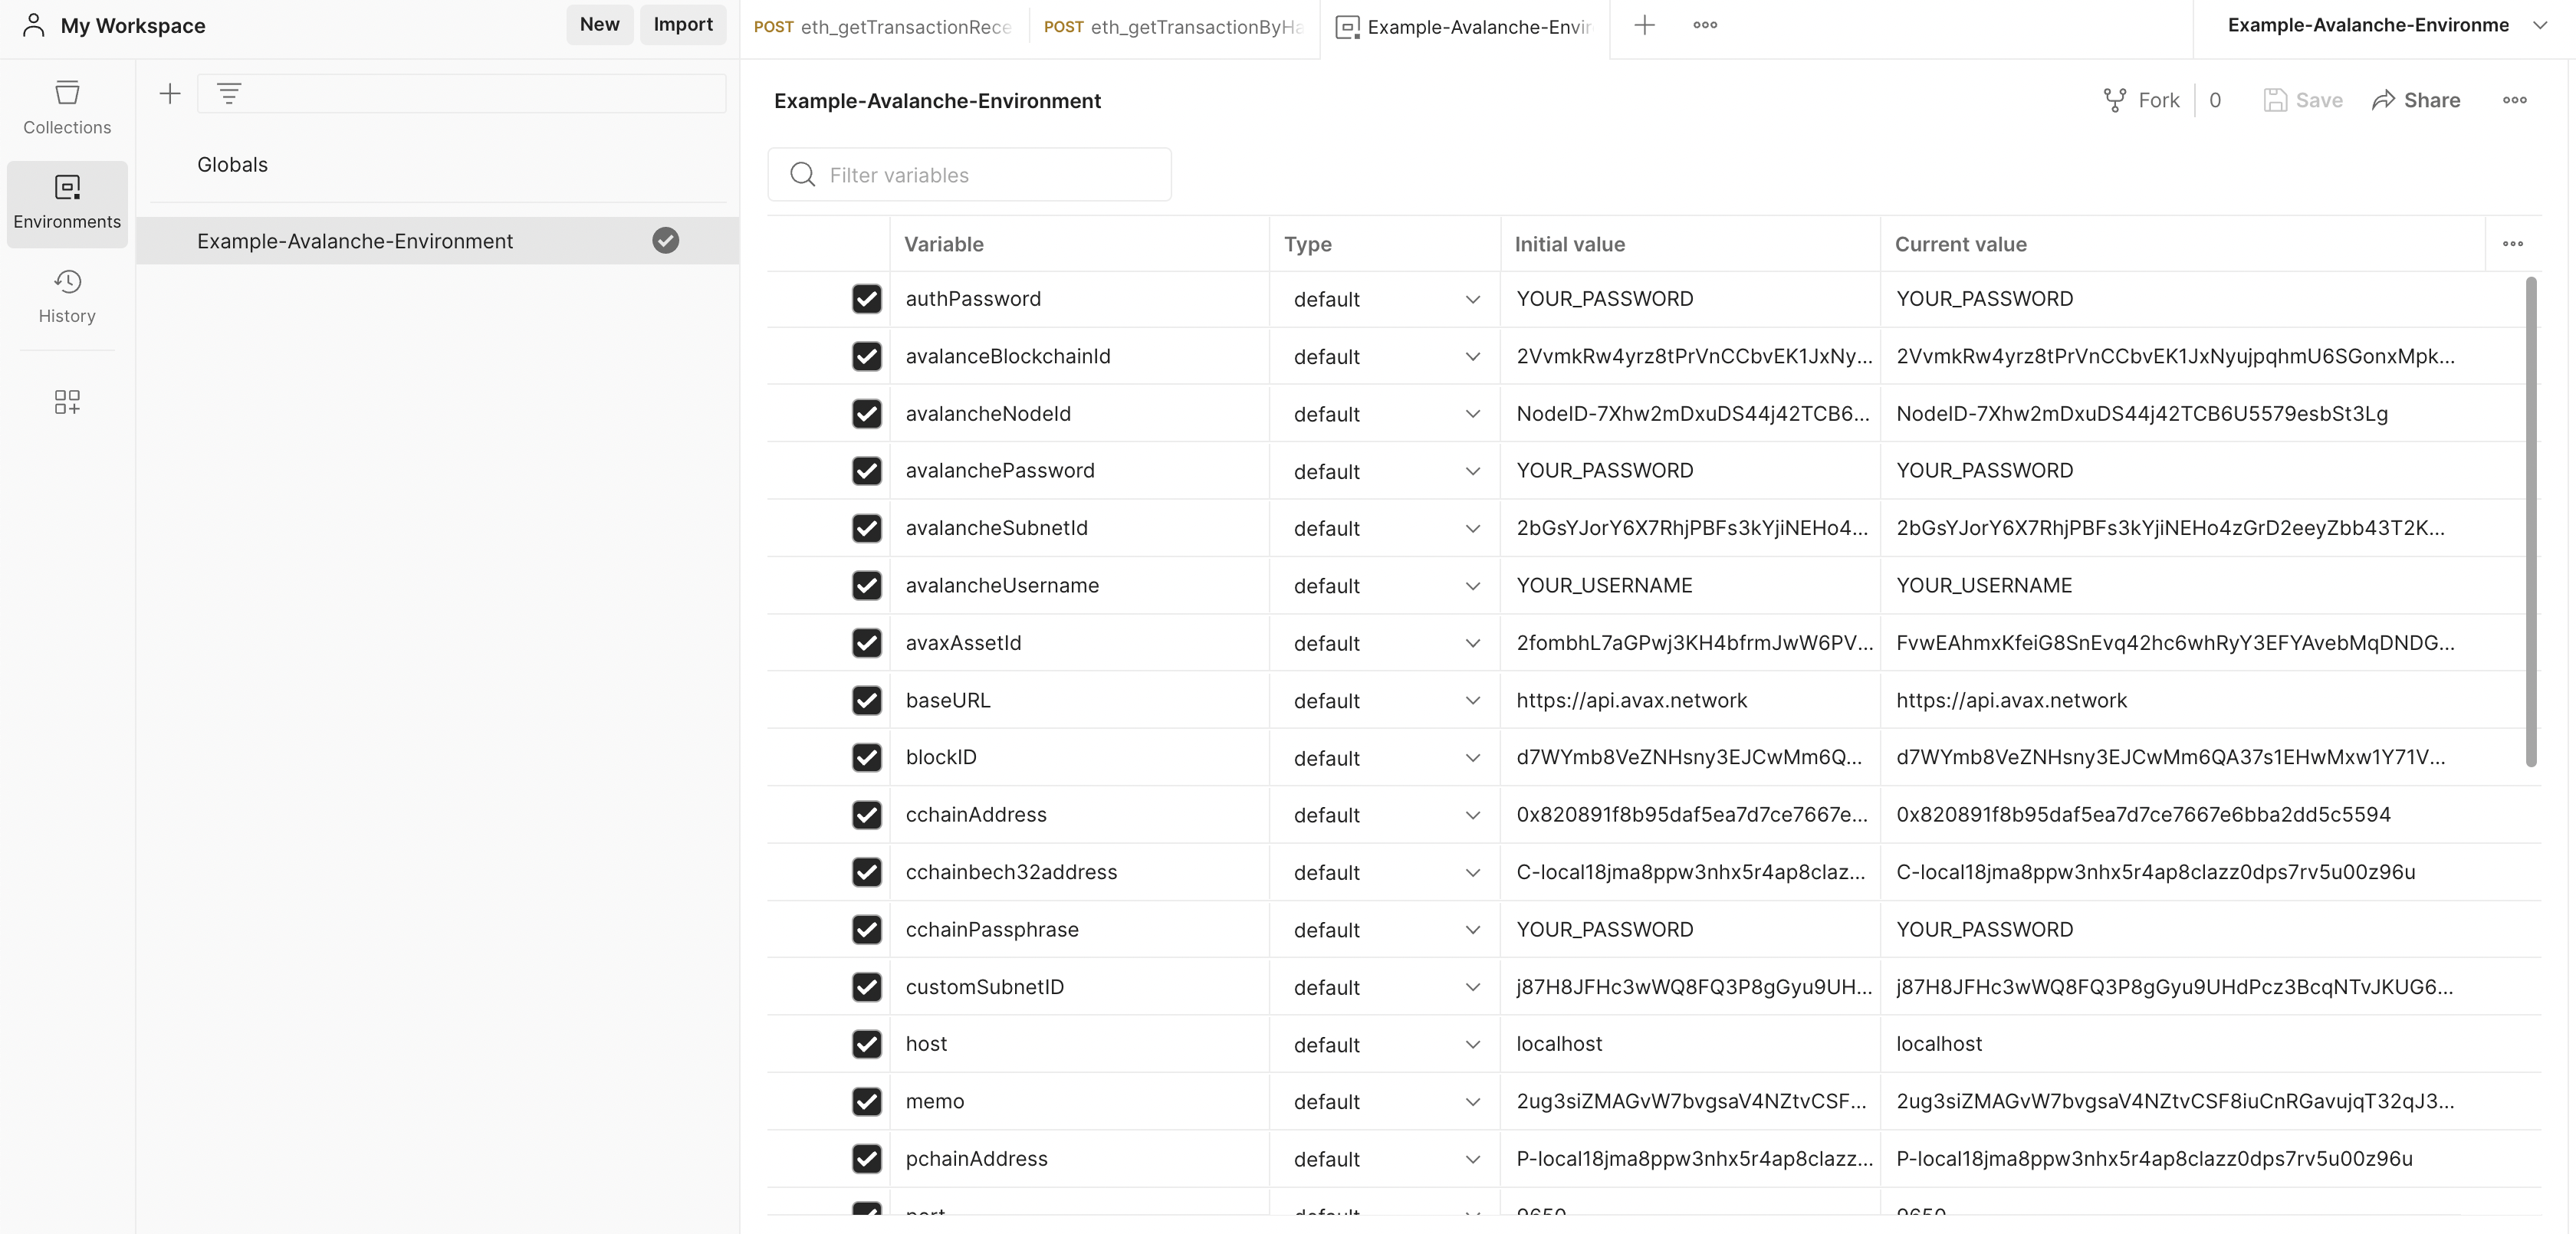Click the plus icon to create environment

(170, 94)
